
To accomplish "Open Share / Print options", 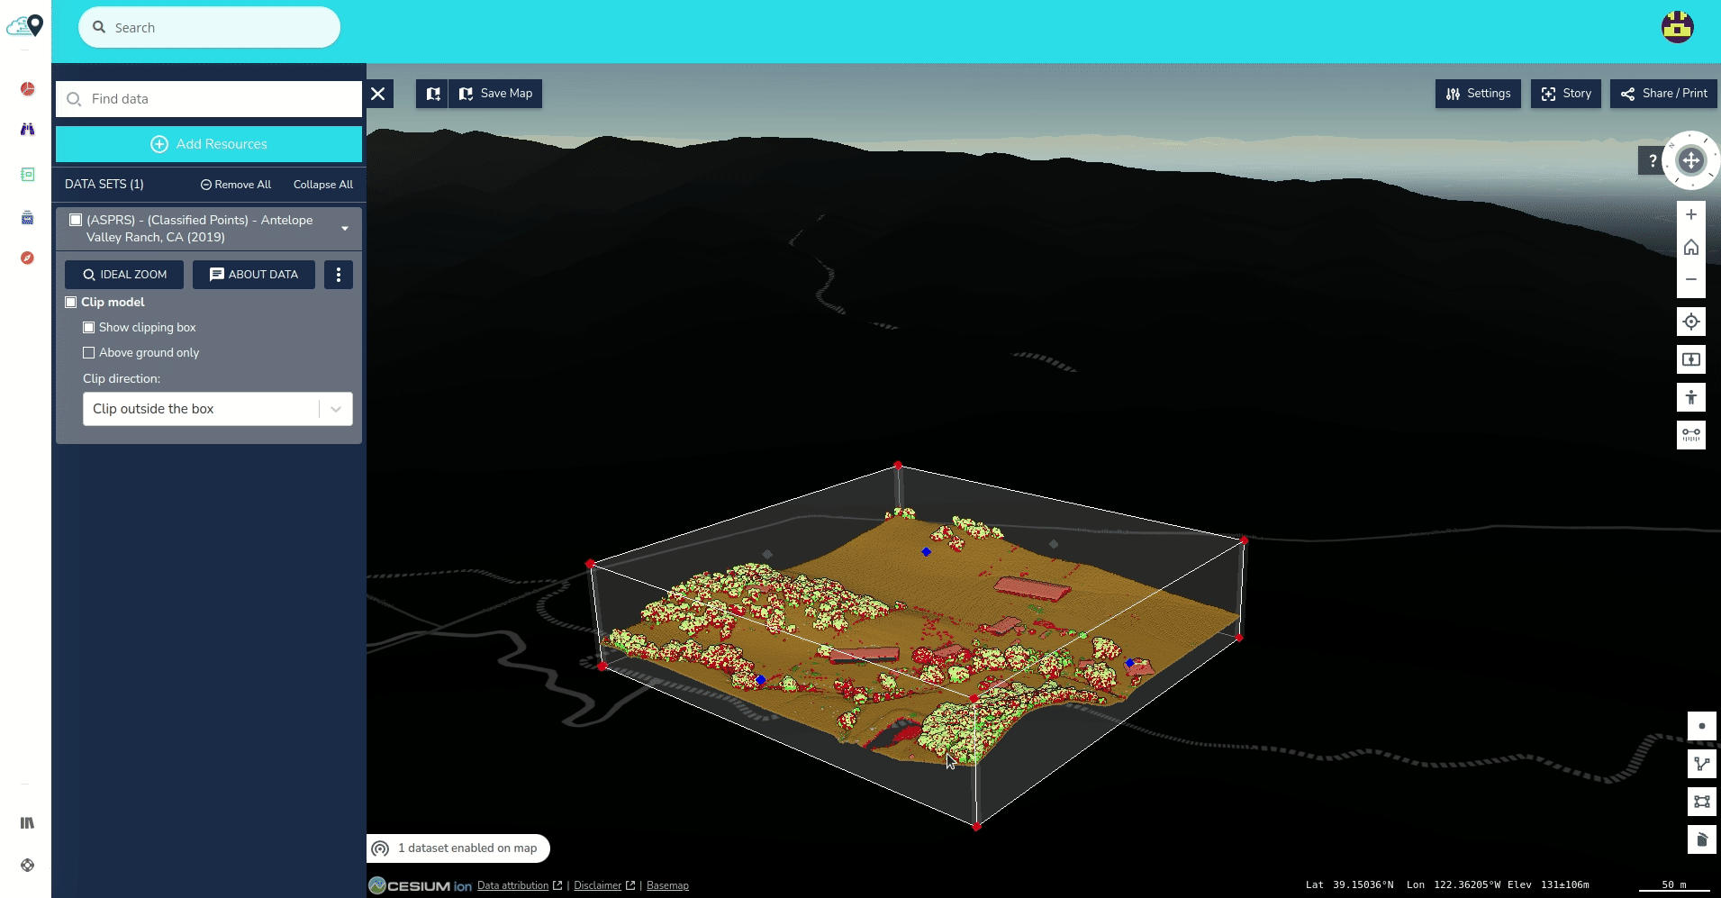I will [x=1663, y=94].
